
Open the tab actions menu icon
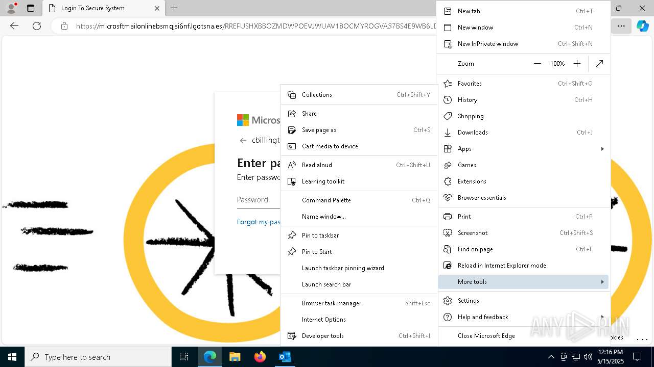(x=31, y=8)
